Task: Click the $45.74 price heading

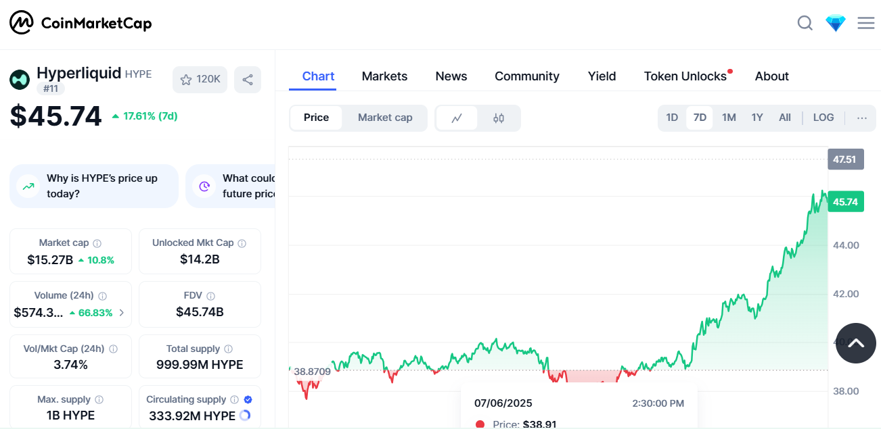Action: (x=55, y=116)
